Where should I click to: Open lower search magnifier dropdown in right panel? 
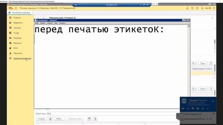[194, 89]
